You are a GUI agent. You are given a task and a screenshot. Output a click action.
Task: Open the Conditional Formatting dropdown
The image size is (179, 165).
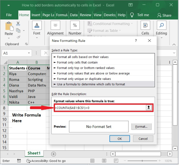click(110, 24)
